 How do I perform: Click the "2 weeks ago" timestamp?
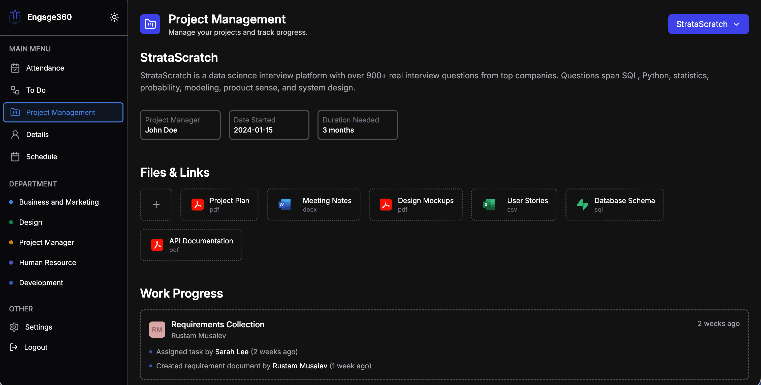pos(718,324)
